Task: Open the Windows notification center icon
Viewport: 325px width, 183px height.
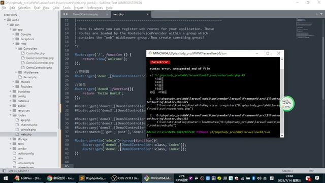Action: click(317, 178)
